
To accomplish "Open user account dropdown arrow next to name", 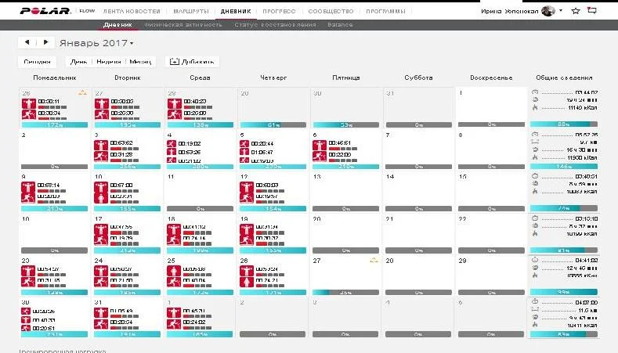I will click(x=561, y=11).
